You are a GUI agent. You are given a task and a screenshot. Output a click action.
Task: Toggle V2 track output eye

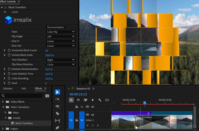pos(92,107)
